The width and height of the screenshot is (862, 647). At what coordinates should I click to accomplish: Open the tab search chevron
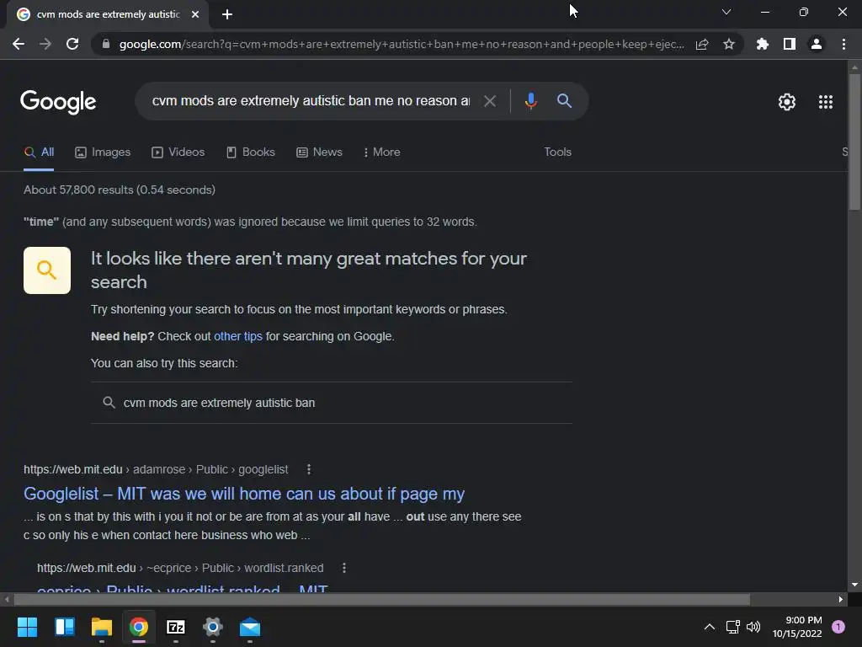(726, 12)
